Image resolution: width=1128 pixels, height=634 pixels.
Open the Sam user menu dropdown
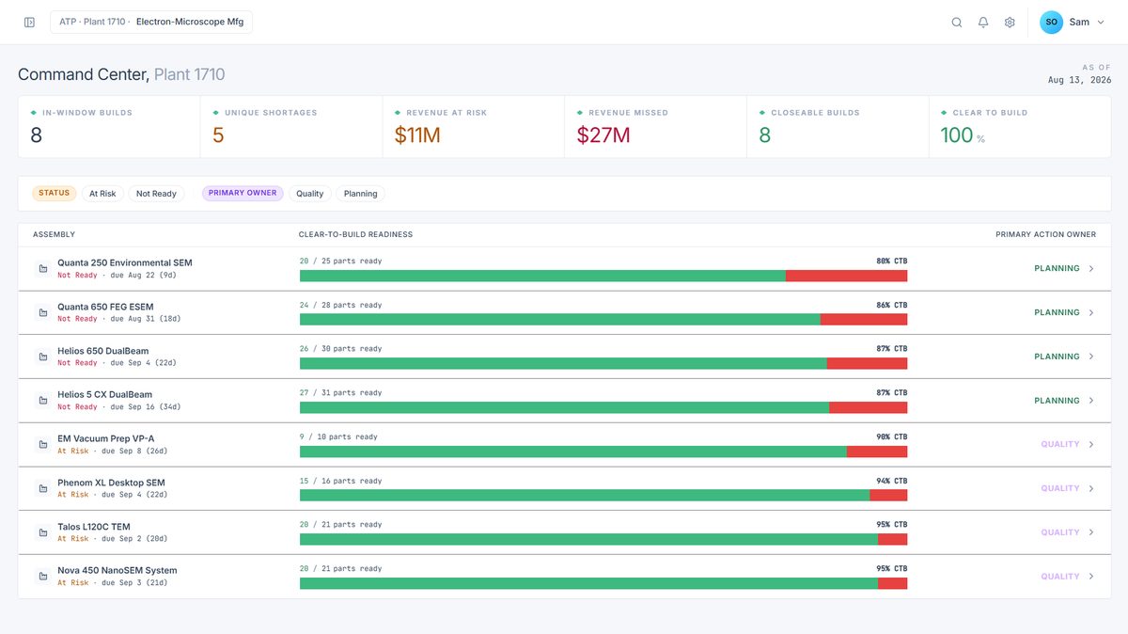tap(1073, 22)
